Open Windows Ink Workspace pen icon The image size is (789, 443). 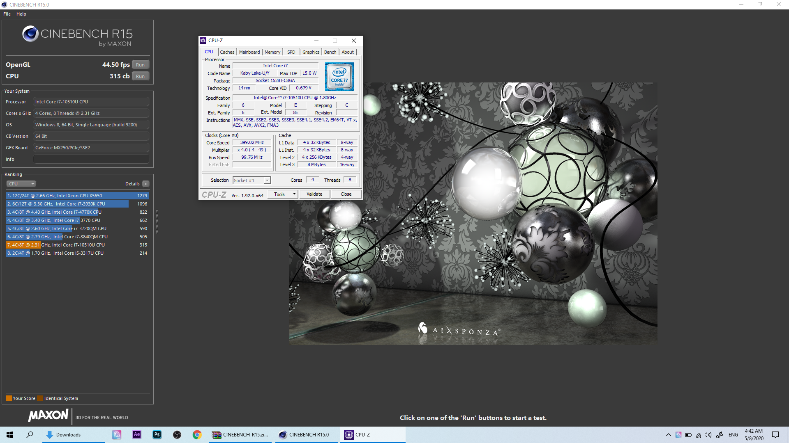[720, 435]
